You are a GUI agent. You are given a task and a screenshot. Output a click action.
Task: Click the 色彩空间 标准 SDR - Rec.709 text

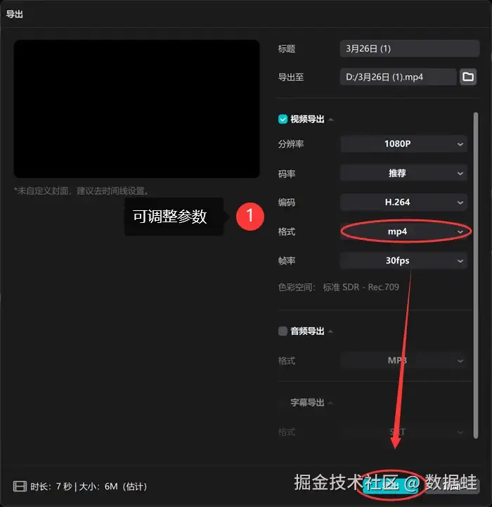[339, 287]
